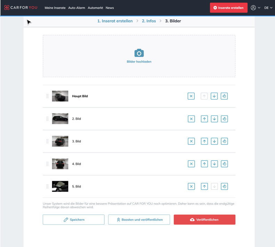The height and width of the screenshot is (247, 275).
Task: Move 3. Bild up
Action: 204,141
